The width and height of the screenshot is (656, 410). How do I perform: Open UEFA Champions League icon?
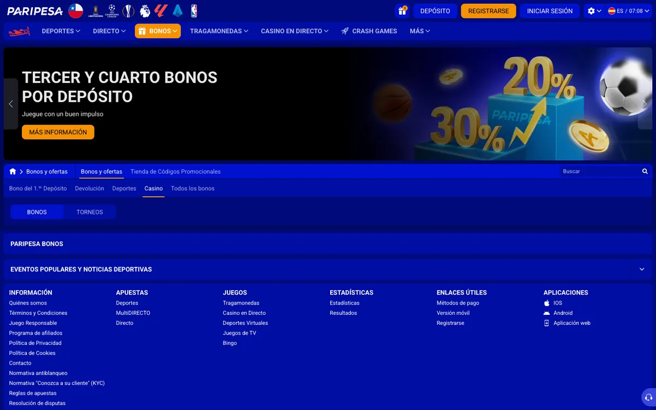click(112, 11)
